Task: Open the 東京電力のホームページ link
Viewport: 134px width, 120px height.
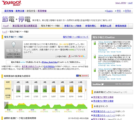Action: point(104,111)
